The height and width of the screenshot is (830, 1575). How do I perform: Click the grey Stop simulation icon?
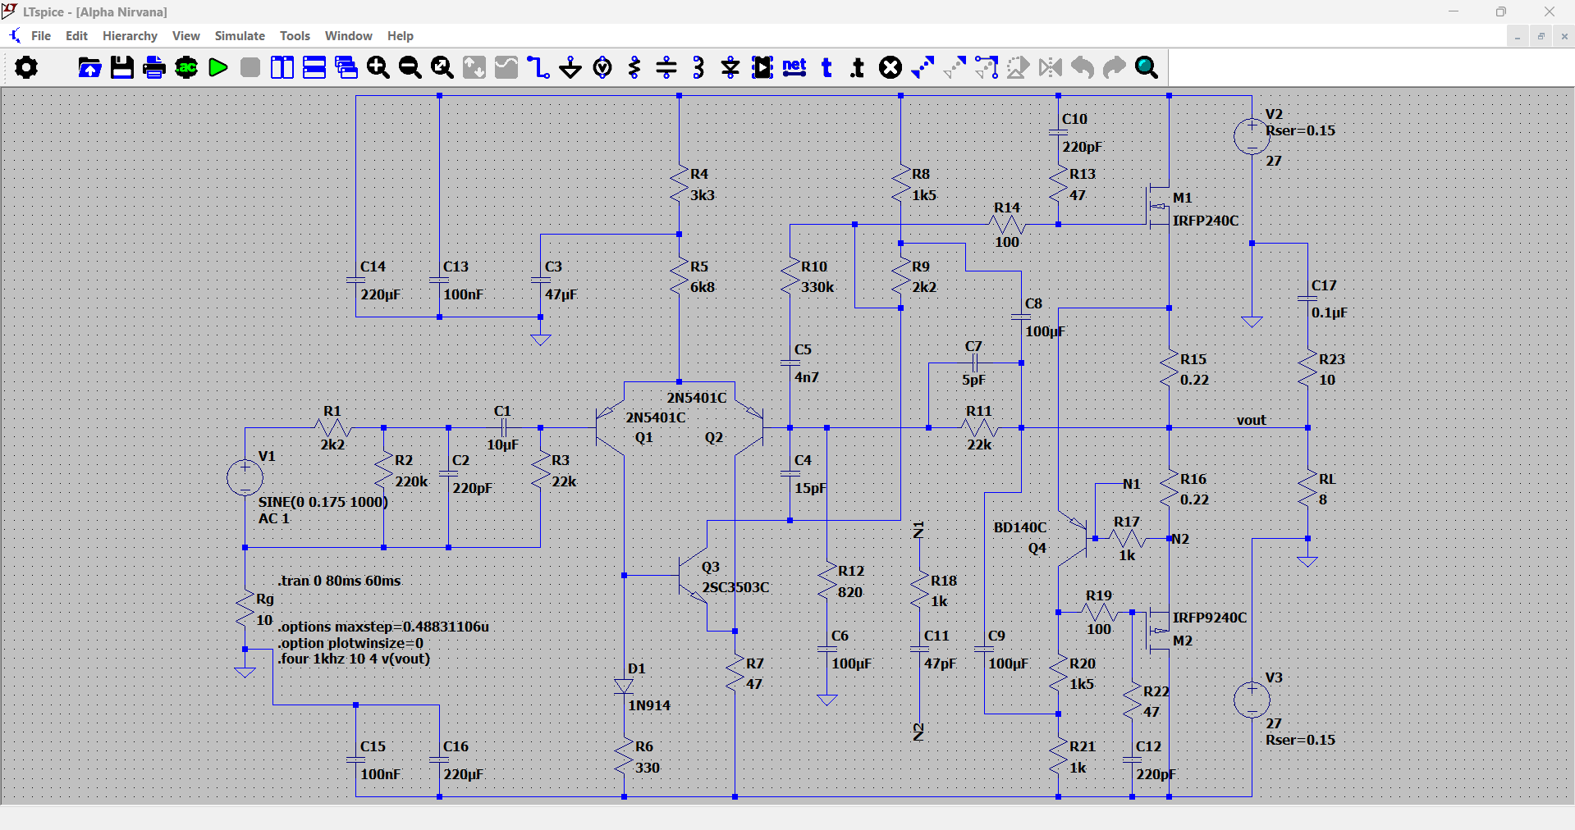point(250,67)
